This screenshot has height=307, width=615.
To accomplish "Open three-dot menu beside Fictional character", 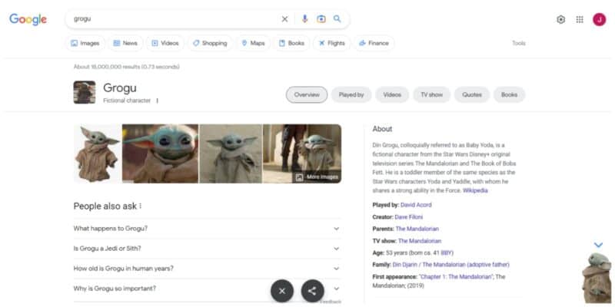I will point(158,101).
